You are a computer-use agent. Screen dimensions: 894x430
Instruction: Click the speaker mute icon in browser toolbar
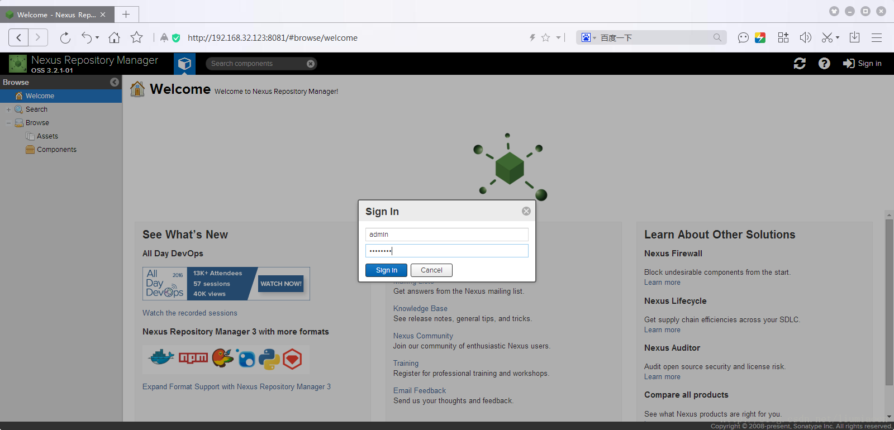tap(805, 37)
